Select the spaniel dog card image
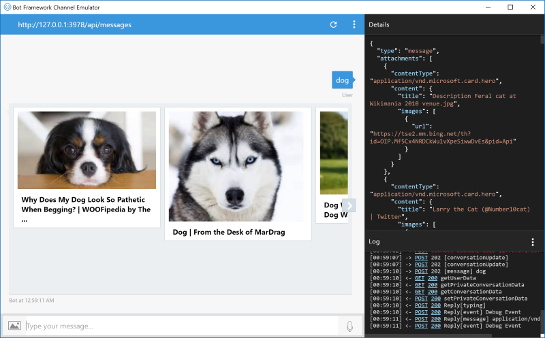The width and height of the screenshot is (545, 338). [87, 150]
